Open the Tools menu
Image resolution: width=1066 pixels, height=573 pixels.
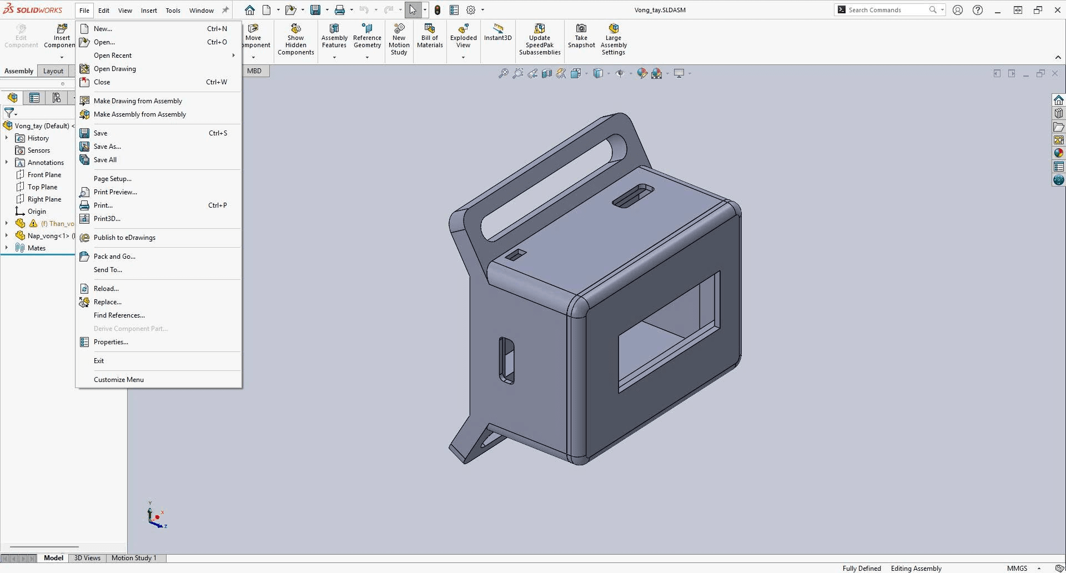[173, 10]
